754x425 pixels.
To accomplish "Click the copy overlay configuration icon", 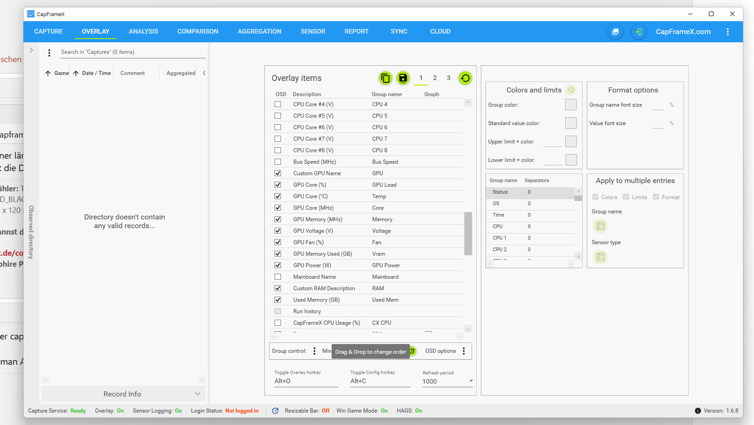I will click(386, 78).
